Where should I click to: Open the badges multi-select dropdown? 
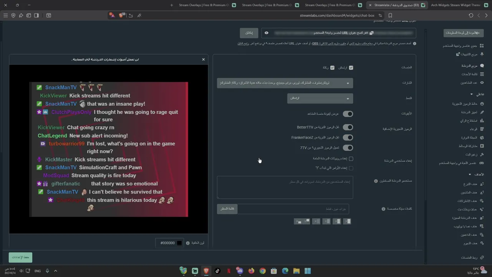tap(285, 83)
